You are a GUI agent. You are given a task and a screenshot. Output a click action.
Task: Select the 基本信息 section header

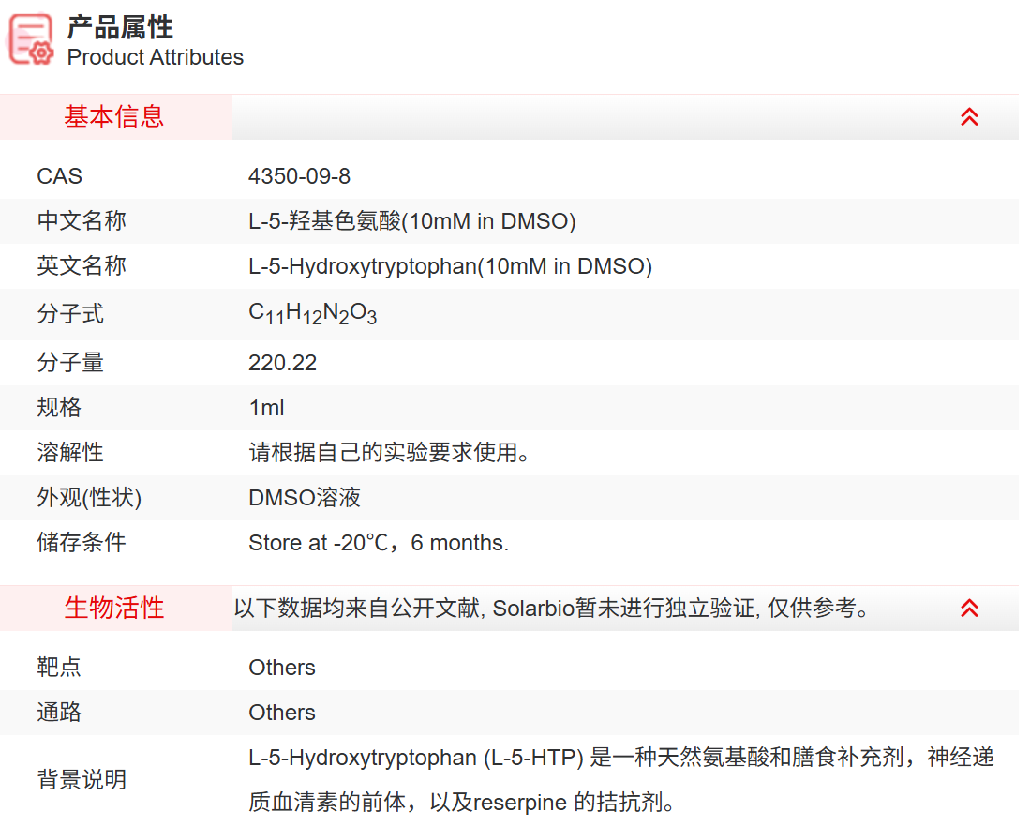(114, 117)
